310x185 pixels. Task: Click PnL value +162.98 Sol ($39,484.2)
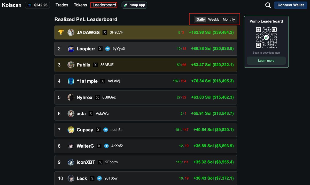[x=211, y=32]
